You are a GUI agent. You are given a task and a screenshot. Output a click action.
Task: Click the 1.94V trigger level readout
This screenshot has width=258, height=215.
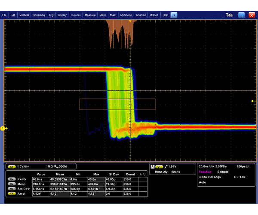pyautogui.click(x=172, y=166)
